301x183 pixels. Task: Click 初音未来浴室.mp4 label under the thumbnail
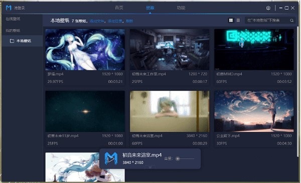[x=147, y=136]
